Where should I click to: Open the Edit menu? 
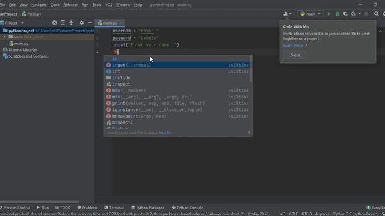[12, 5]
